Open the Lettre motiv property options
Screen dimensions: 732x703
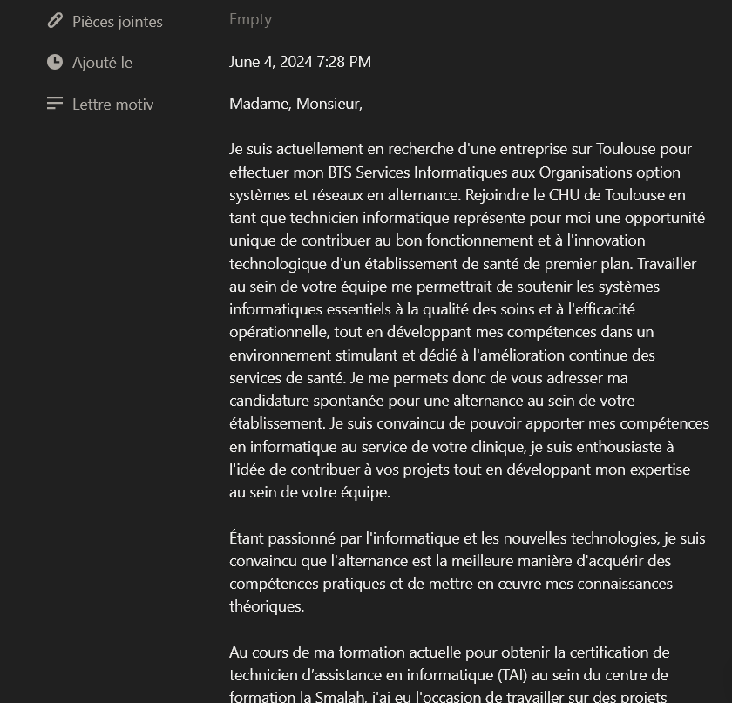pos(113,104)
